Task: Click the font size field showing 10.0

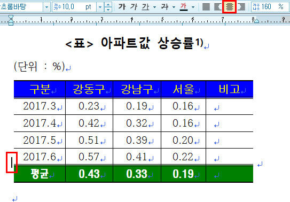Action: point(74,7)
